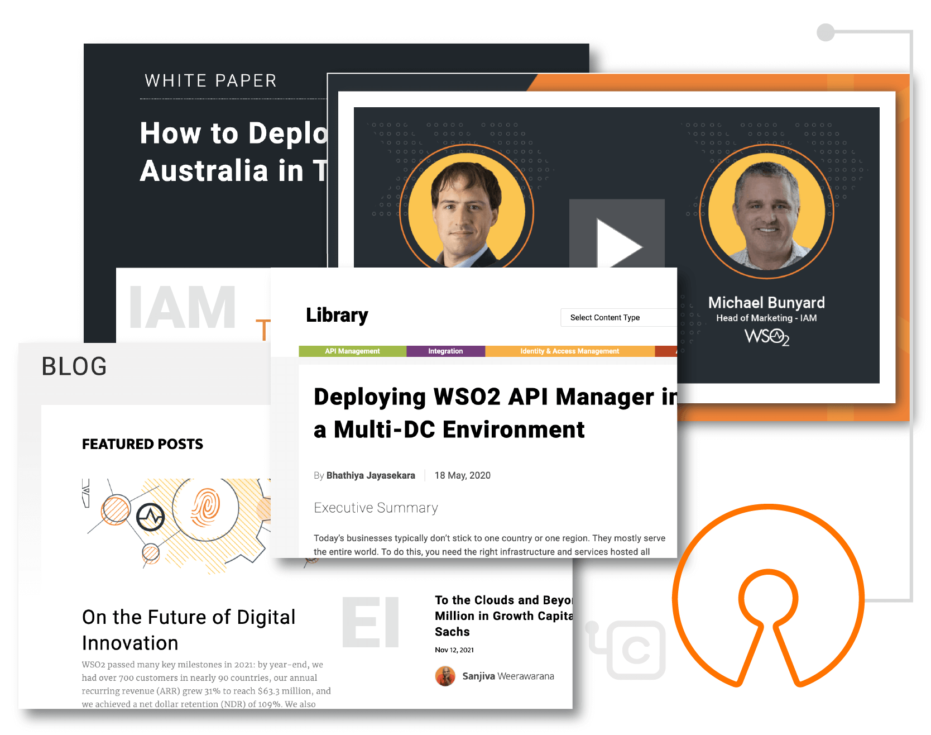Click Michael Bunyard's portrait photo
The image size is (931, 735).
point(766,211)
